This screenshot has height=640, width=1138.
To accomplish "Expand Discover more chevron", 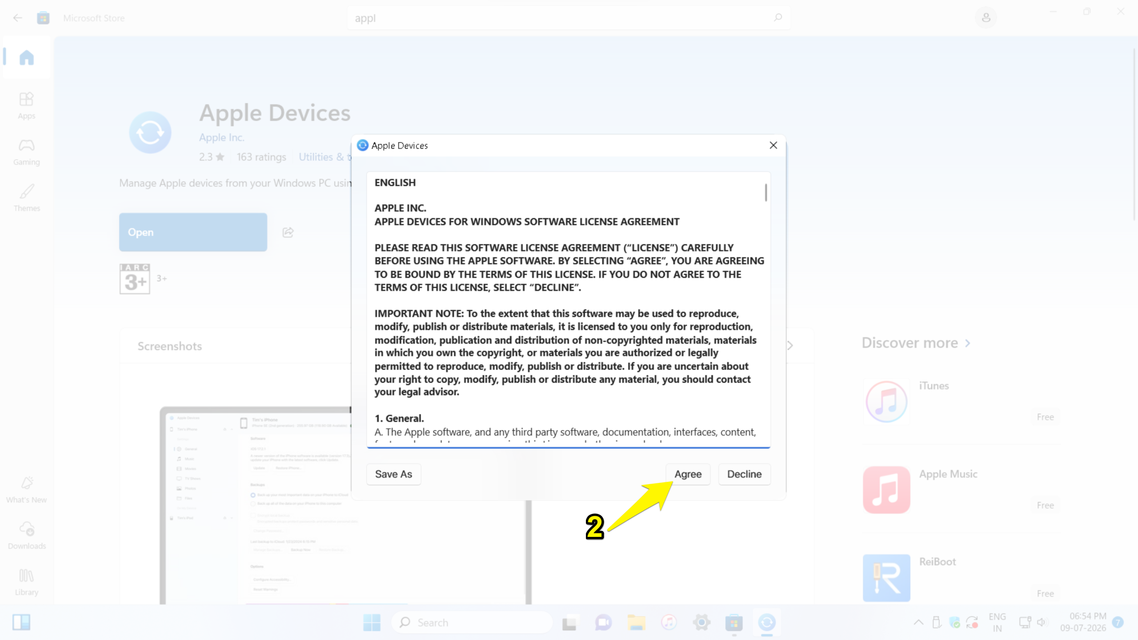I will (968, 343).
